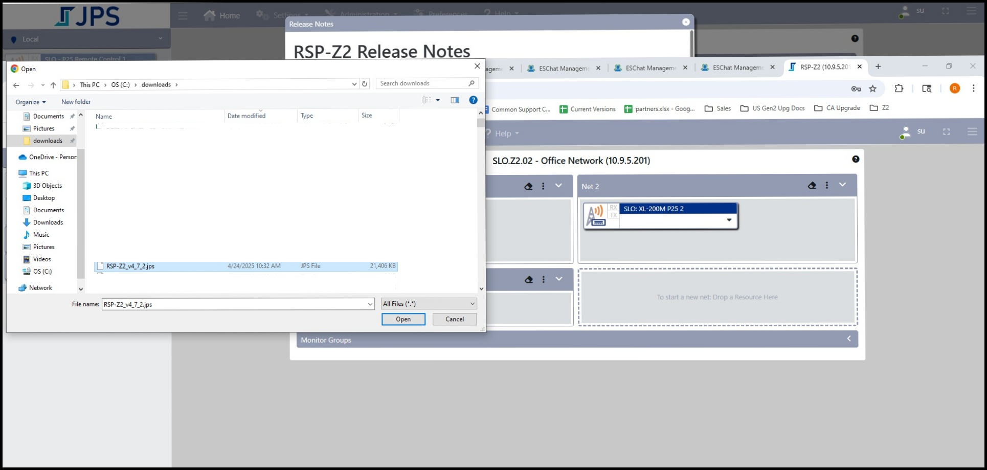Click This PC in address breadcrumb
Screen dimensions: 987x470
pos(89,85)
